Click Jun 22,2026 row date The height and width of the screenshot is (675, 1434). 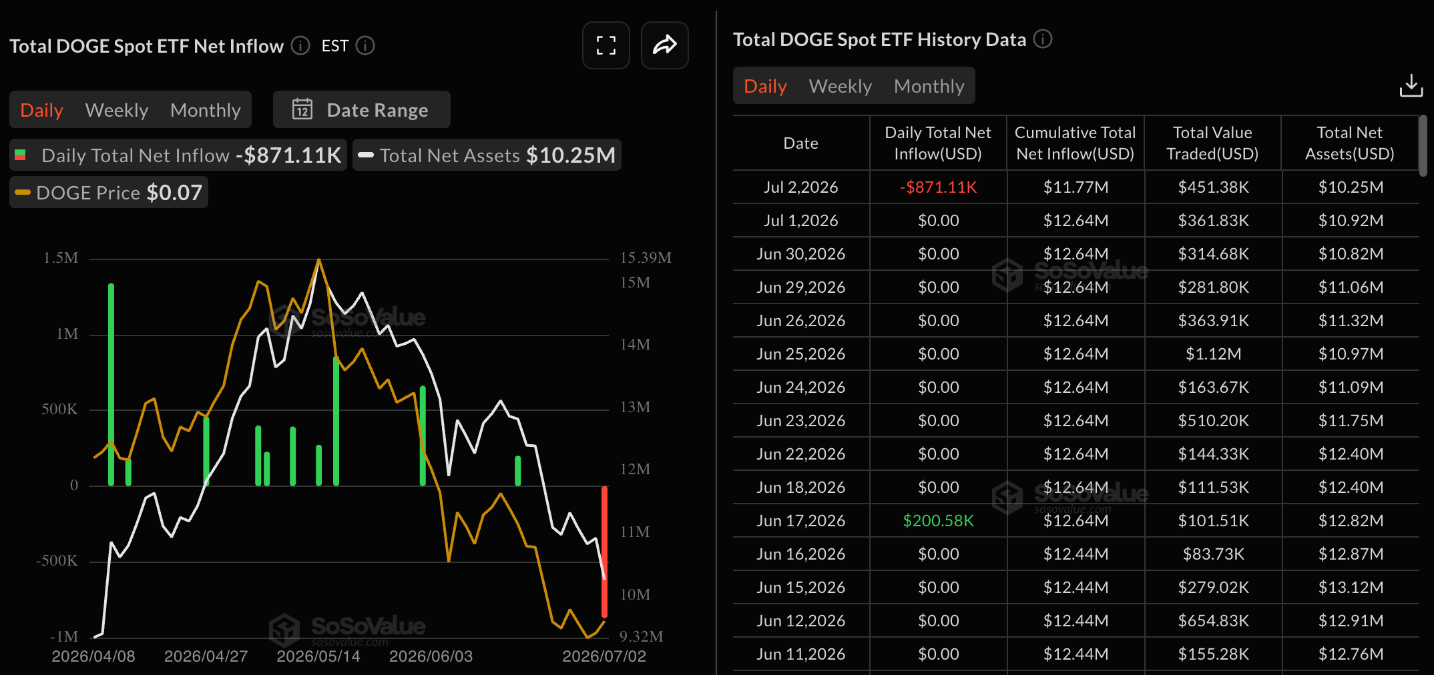tap(800, 454)
